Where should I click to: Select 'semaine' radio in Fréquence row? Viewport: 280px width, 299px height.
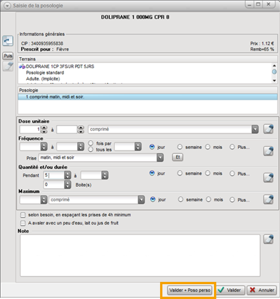(179, 147)
